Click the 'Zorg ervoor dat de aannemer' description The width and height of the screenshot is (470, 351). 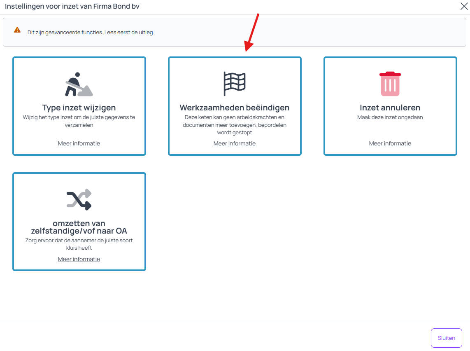(79, 244)
